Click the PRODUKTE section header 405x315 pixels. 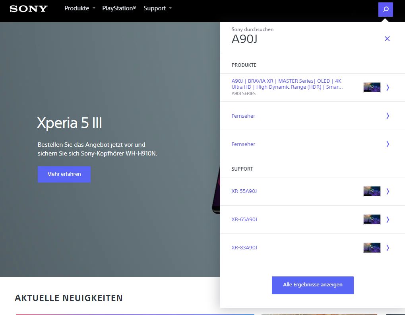tap(244, 65)
